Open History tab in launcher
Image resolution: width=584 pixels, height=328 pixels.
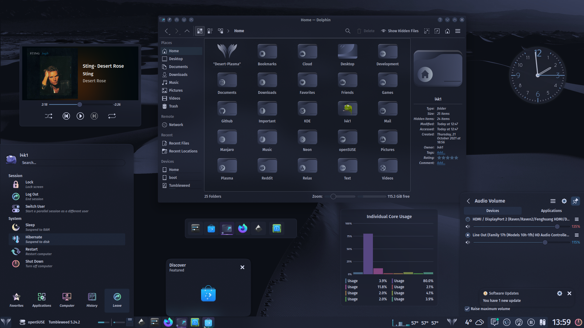(92, 300)
